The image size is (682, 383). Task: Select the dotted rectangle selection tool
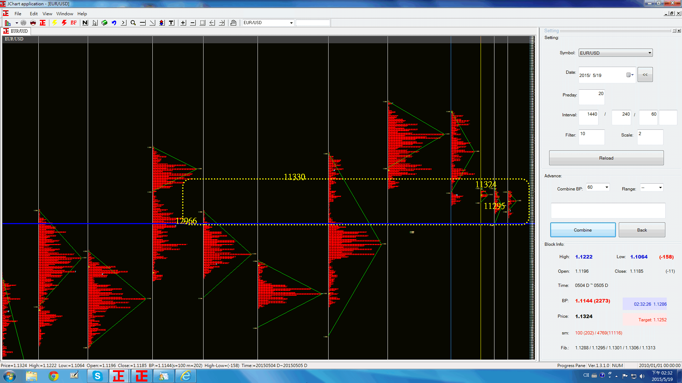[202, 23]
